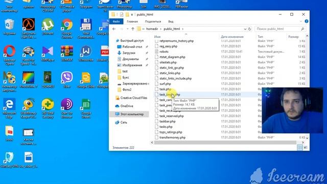The height and width of the screenshot is (184, 327).
Task: Select the surf.php file
Action: (165, 84)
